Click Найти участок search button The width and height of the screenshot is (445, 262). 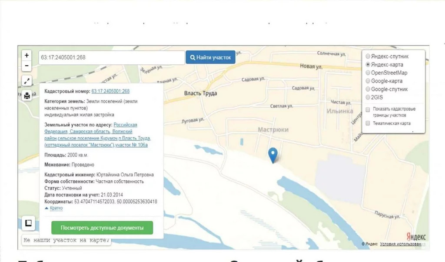(x=211, y=57)
